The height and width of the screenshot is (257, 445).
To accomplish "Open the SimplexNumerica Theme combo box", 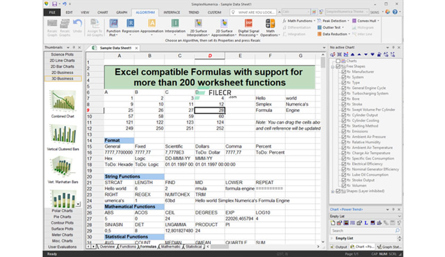I will point(347,12).
